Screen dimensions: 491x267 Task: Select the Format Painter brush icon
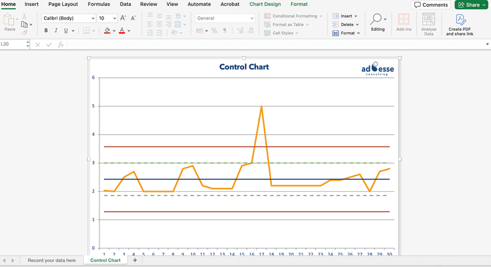[x=24, y=32]
